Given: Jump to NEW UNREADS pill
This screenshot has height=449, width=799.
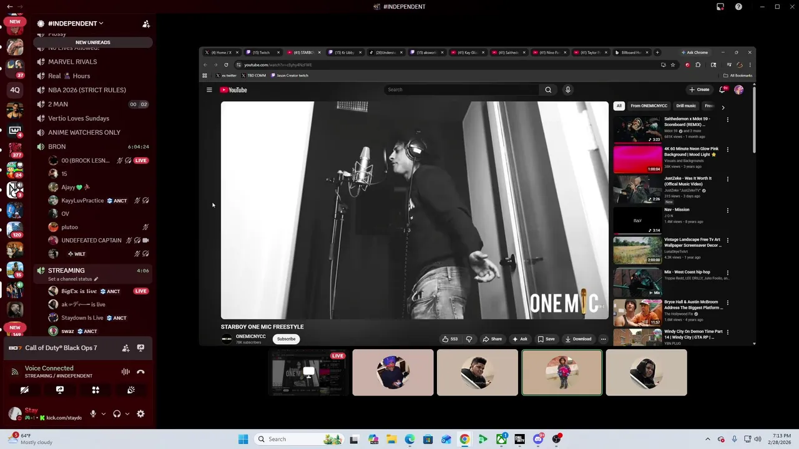Looking at the screenshot, I should pos(93,42).
